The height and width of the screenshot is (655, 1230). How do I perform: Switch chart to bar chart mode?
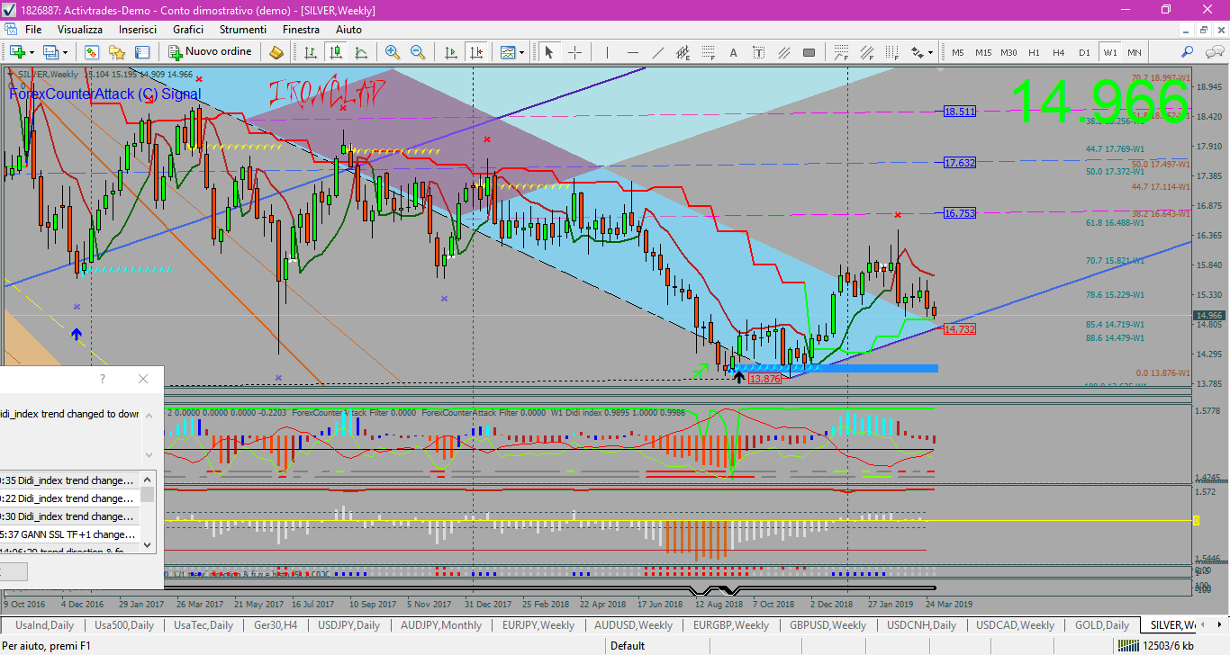(310, 52)
